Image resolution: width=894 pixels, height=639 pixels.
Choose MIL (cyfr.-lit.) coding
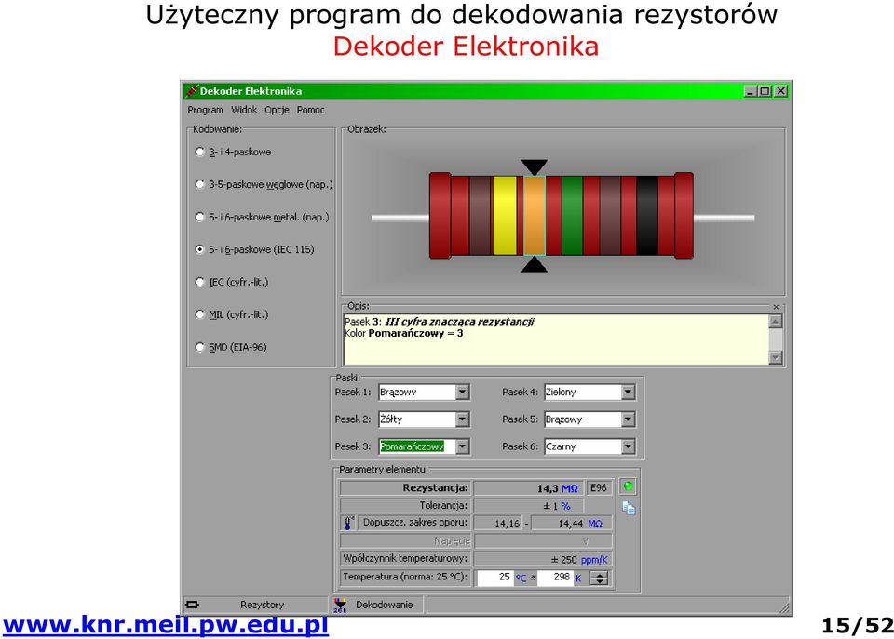click(232, 314)
